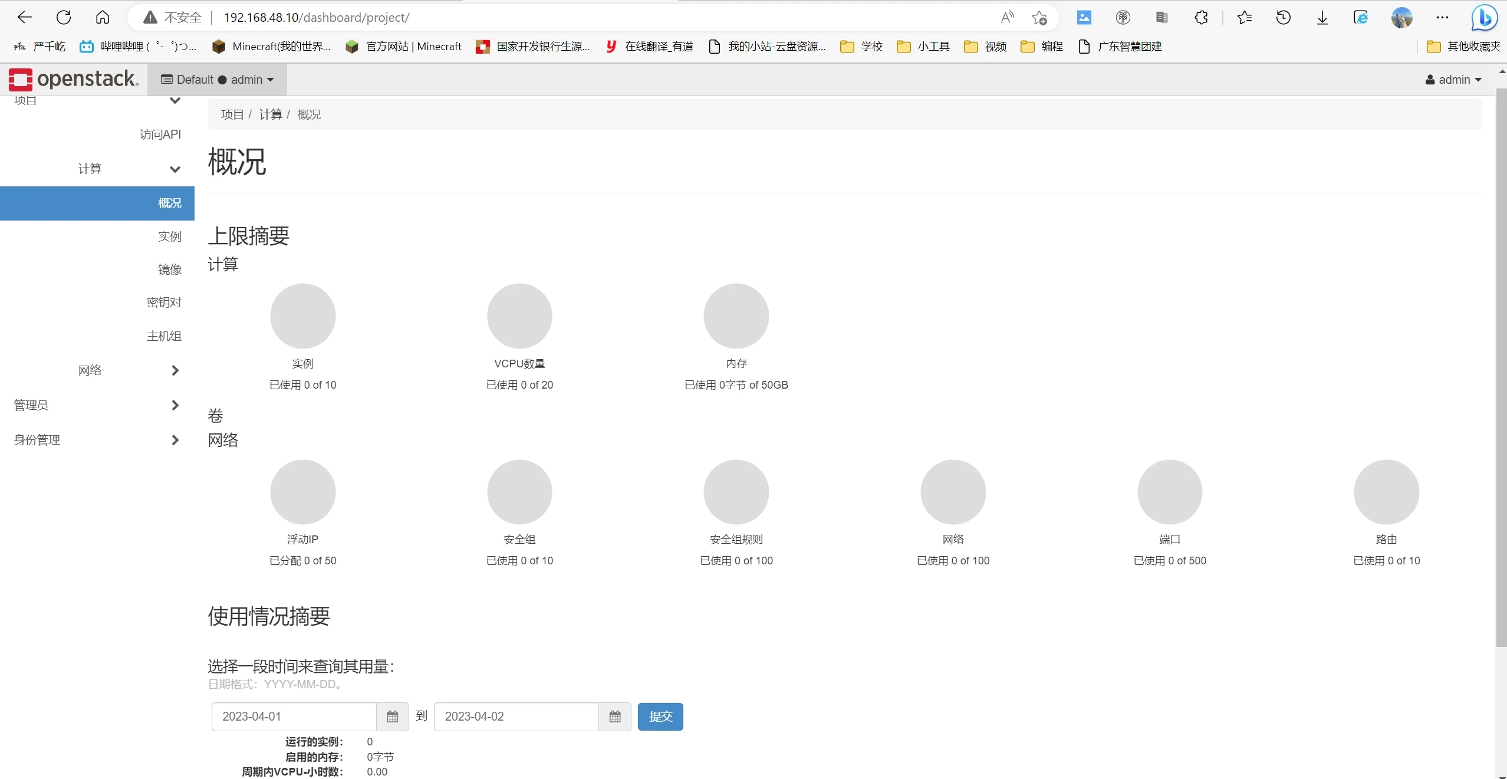Open the 广东智慧团建 bookmark
Image resolution: width=1507 pixels, height=779 pixels.
(1120, 47)
